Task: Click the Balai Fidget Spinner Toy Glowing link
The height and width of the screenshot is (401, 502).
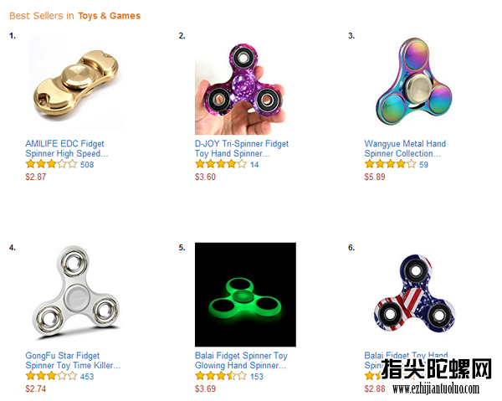Action: click(x=242, y=361)
